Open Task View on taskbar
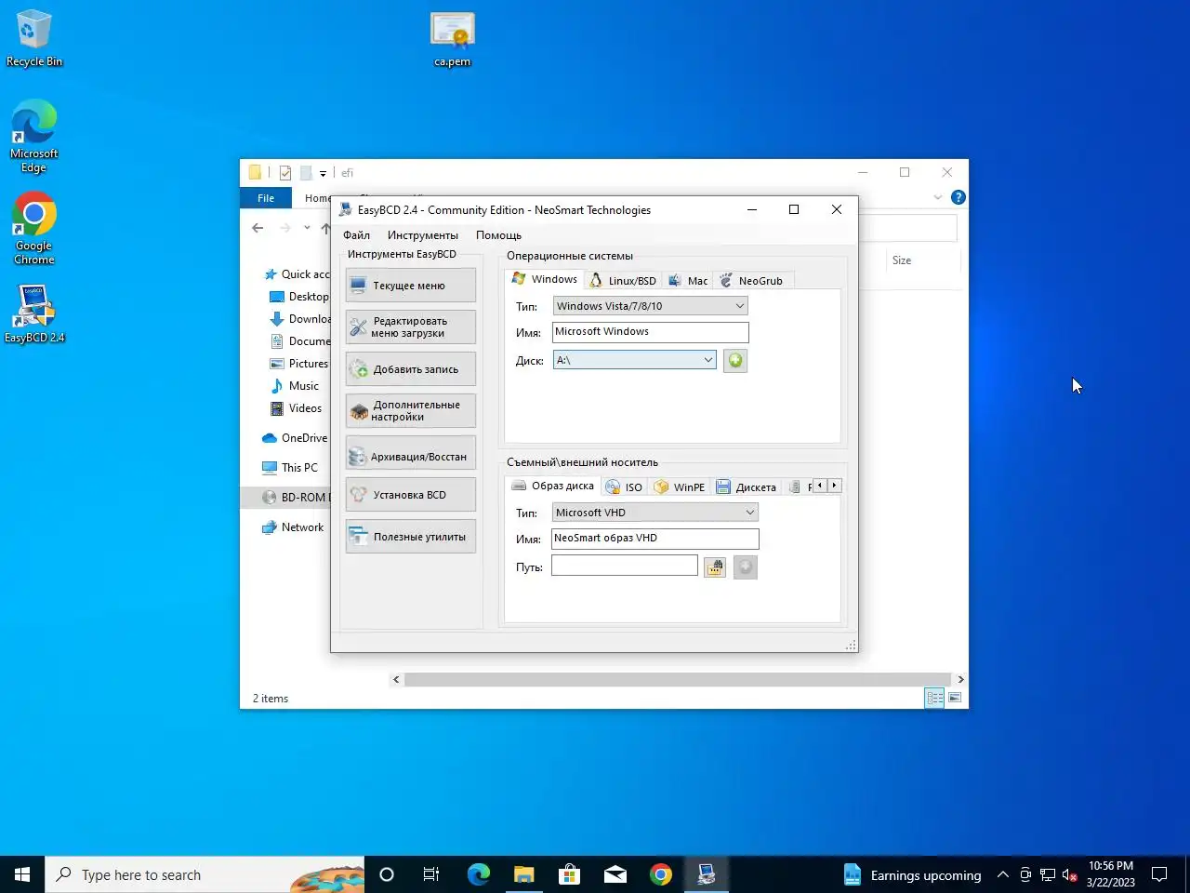Viewport: 1190px width, 893px height. (x=431, y=874)
